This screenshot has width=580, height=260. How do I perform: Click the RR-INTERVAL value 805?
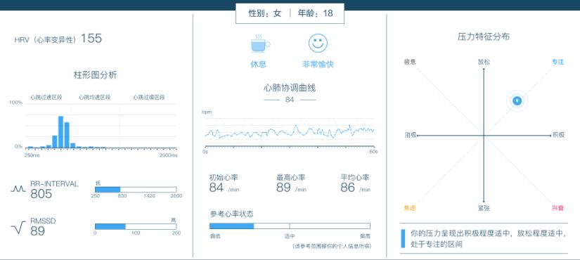pyautogui.click(x=41, y=193)
